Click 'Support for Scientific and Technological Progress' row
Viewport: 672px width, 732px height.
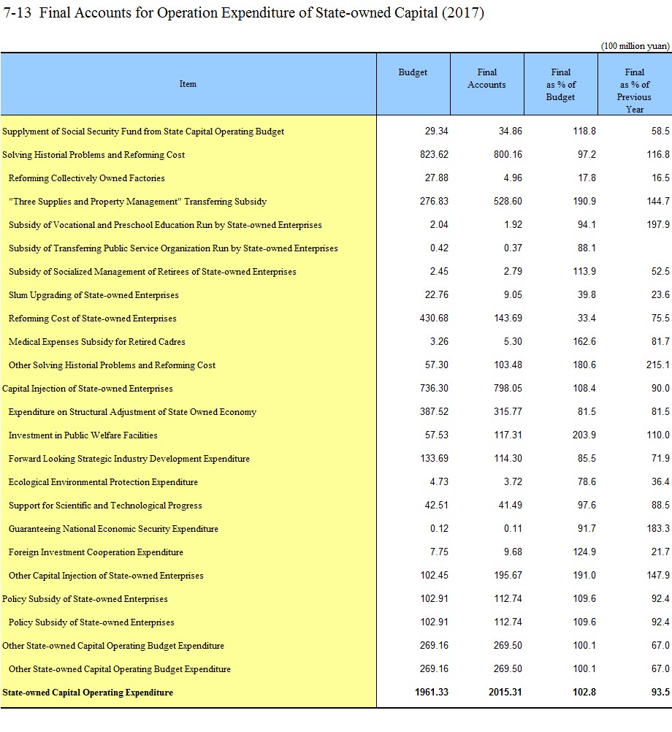tap(105, 505)
